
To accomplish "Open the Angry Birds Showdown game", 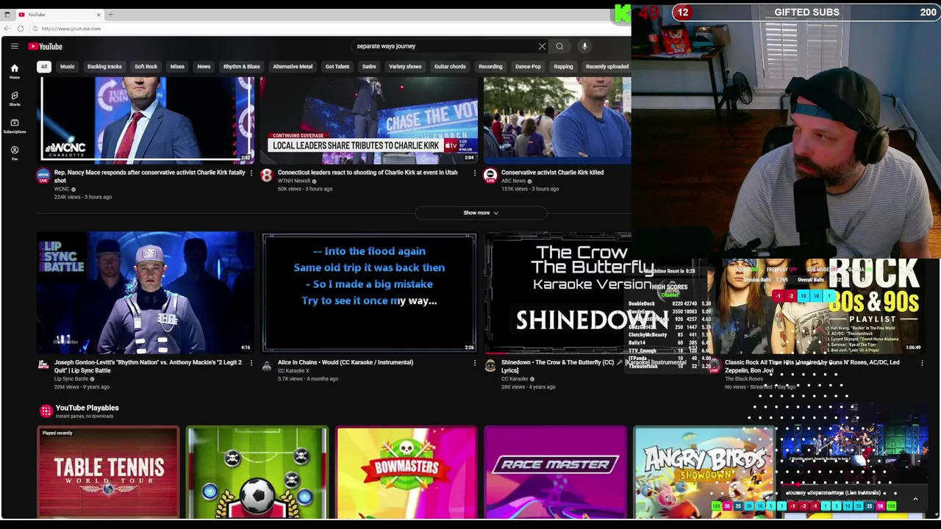I will tap(704, 472).
